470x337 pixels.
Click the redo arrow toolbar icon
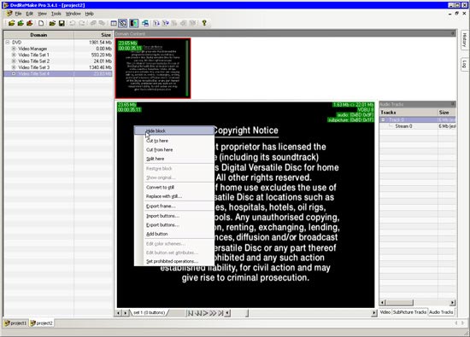[x=81, y=23]
